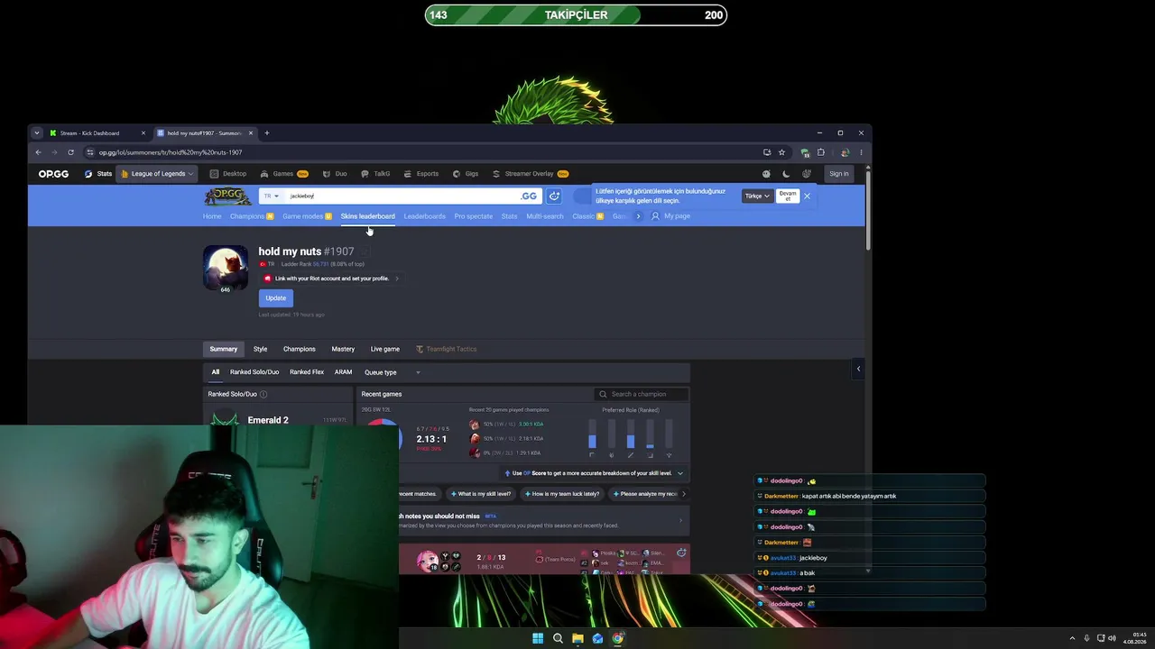Viewport: 1155px width, 649px height.
Task: Click Link with your Riot account
Action: (331, 279)
